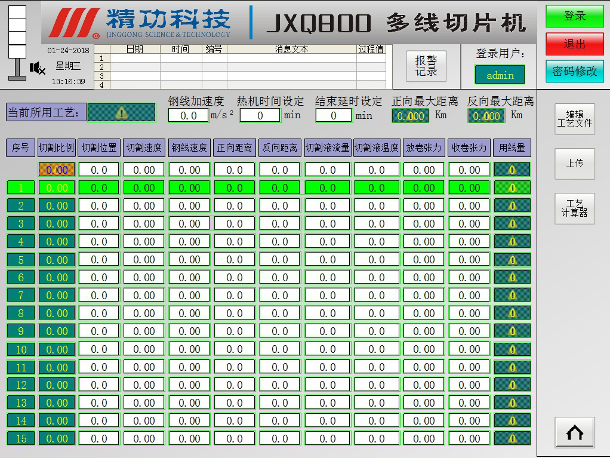Select alarm message row 1
The width and height of the screenshot is (610, 458).
click(240, 58)
